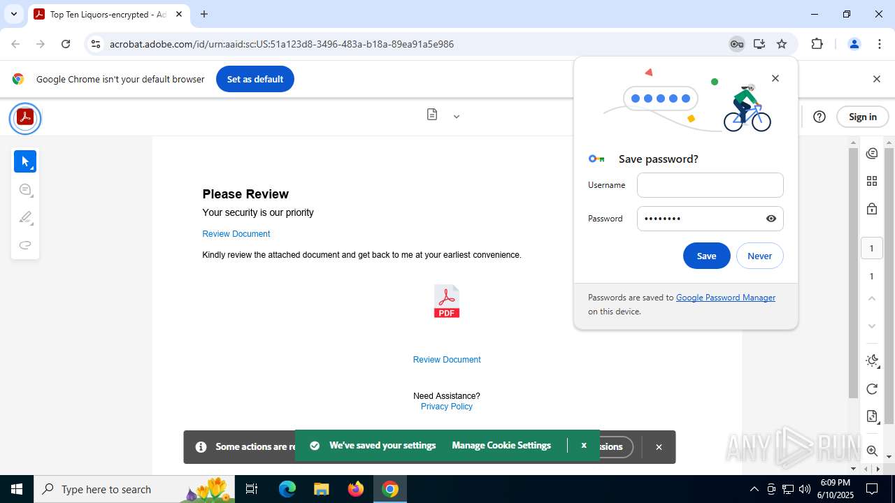
Task: Bookmark this page with star icon
Action: 782,44
